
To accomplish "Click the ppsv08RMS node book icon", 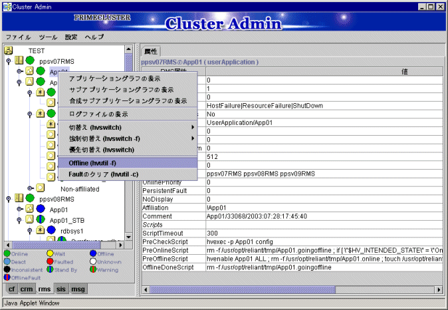I will click(x=19, y=198).
